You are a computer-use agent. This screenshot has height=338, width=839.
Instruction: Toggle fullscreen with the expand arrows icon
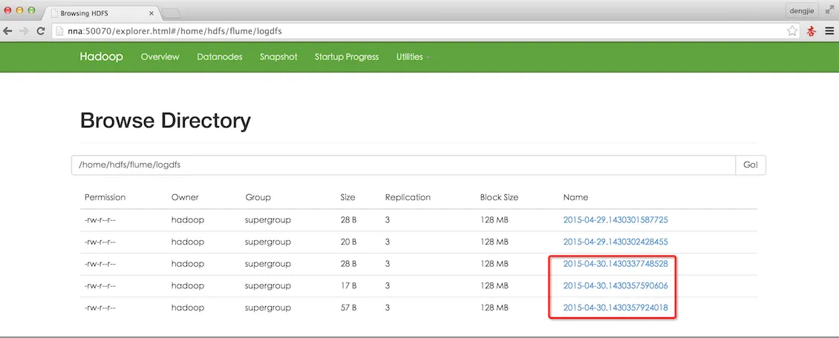[829, 10]
